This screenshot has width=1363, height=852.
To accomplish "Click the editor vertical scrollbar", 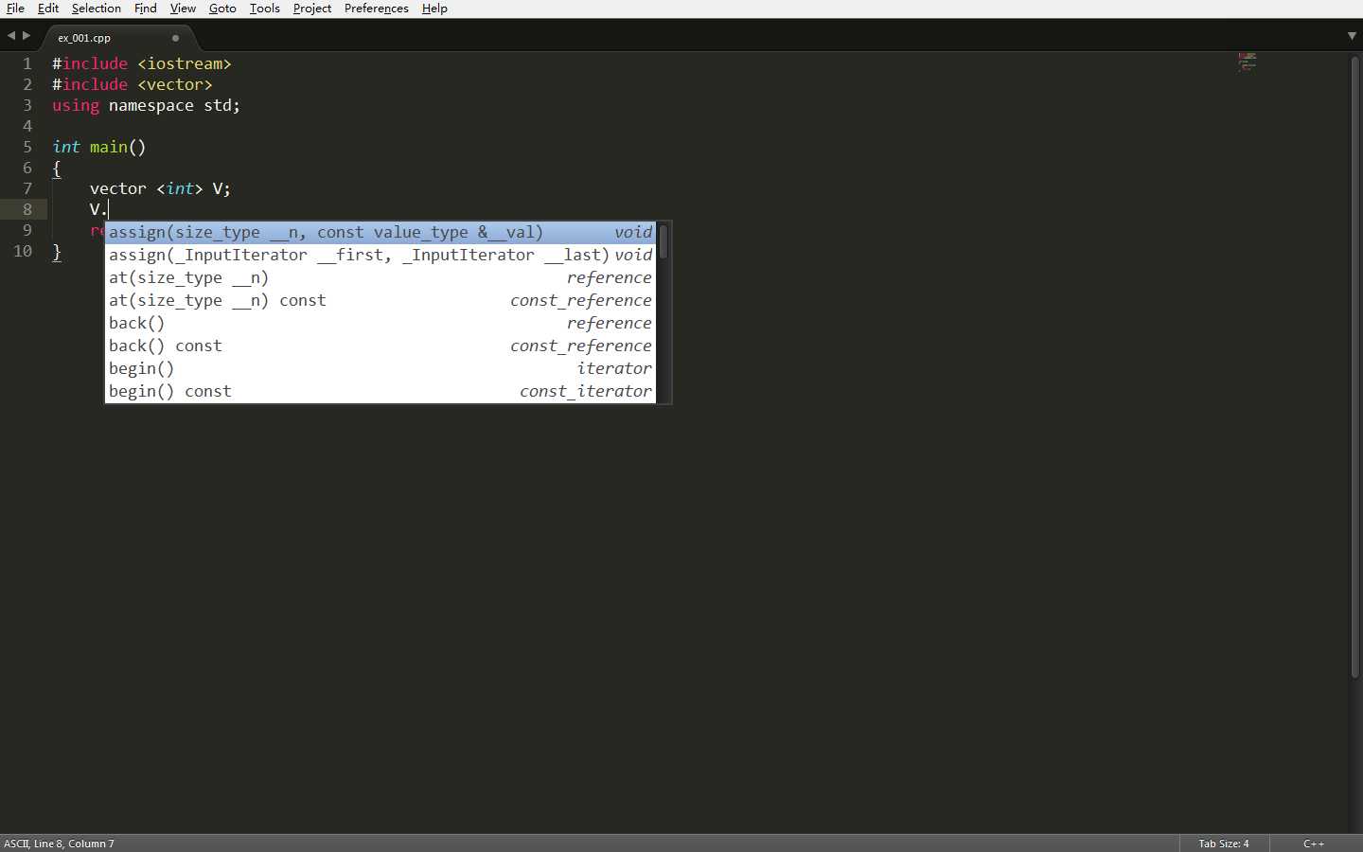I will [x=1355, y=367].
